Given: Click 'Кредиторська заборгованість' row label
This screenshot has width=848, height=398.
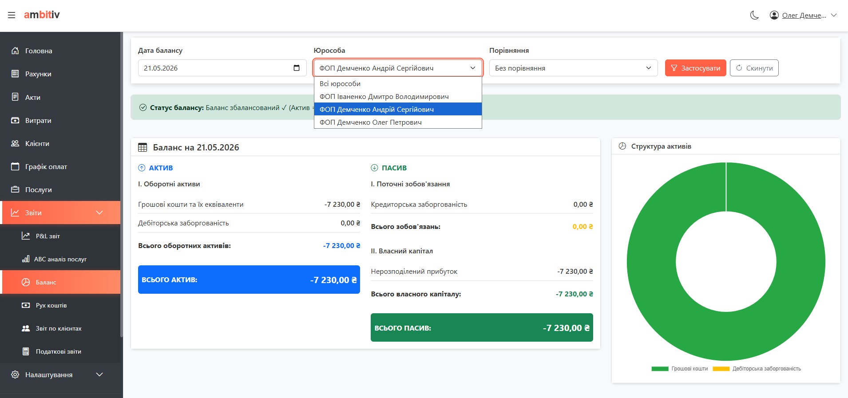Looking at the screenshot, I should pyautogui.click(x=419, y=204).
